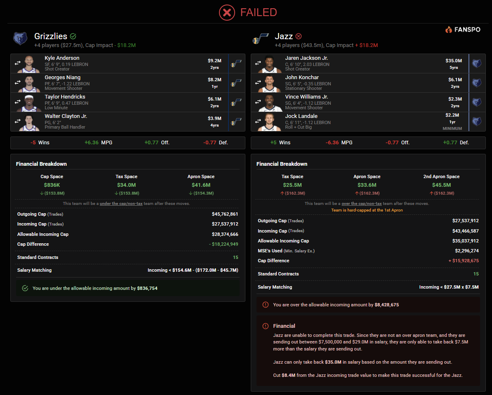Viewport: 492px width, 395px height.
Task: Click swap arrows on Jaren Jackson Jr. row
Action: (258, 63)
